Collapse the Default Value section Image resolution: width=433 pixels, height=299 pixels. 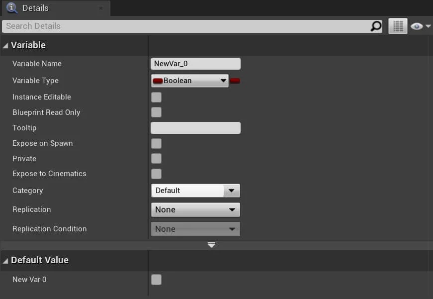(5, 260)
